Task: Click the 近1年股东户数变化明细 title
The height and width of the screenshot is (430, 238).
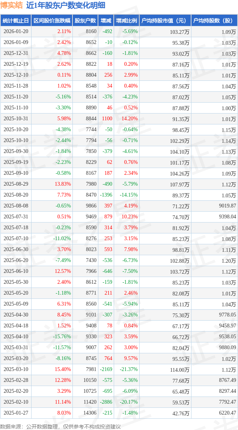Action: click(66, 5)
